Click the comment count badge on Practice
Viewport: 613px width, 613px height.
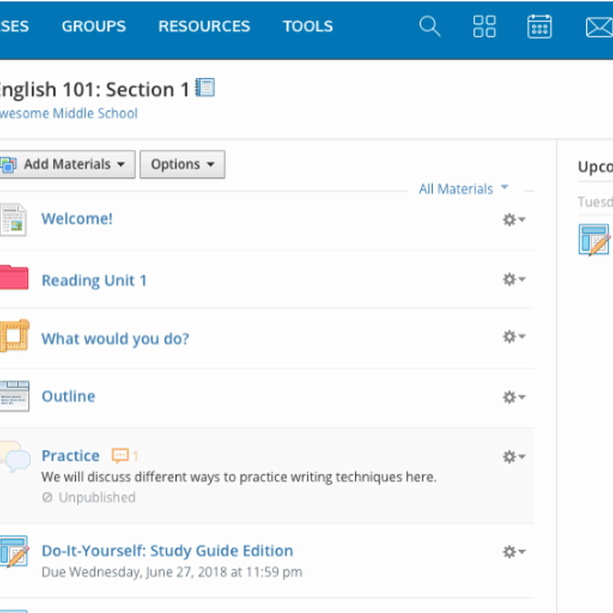point(123,456)
